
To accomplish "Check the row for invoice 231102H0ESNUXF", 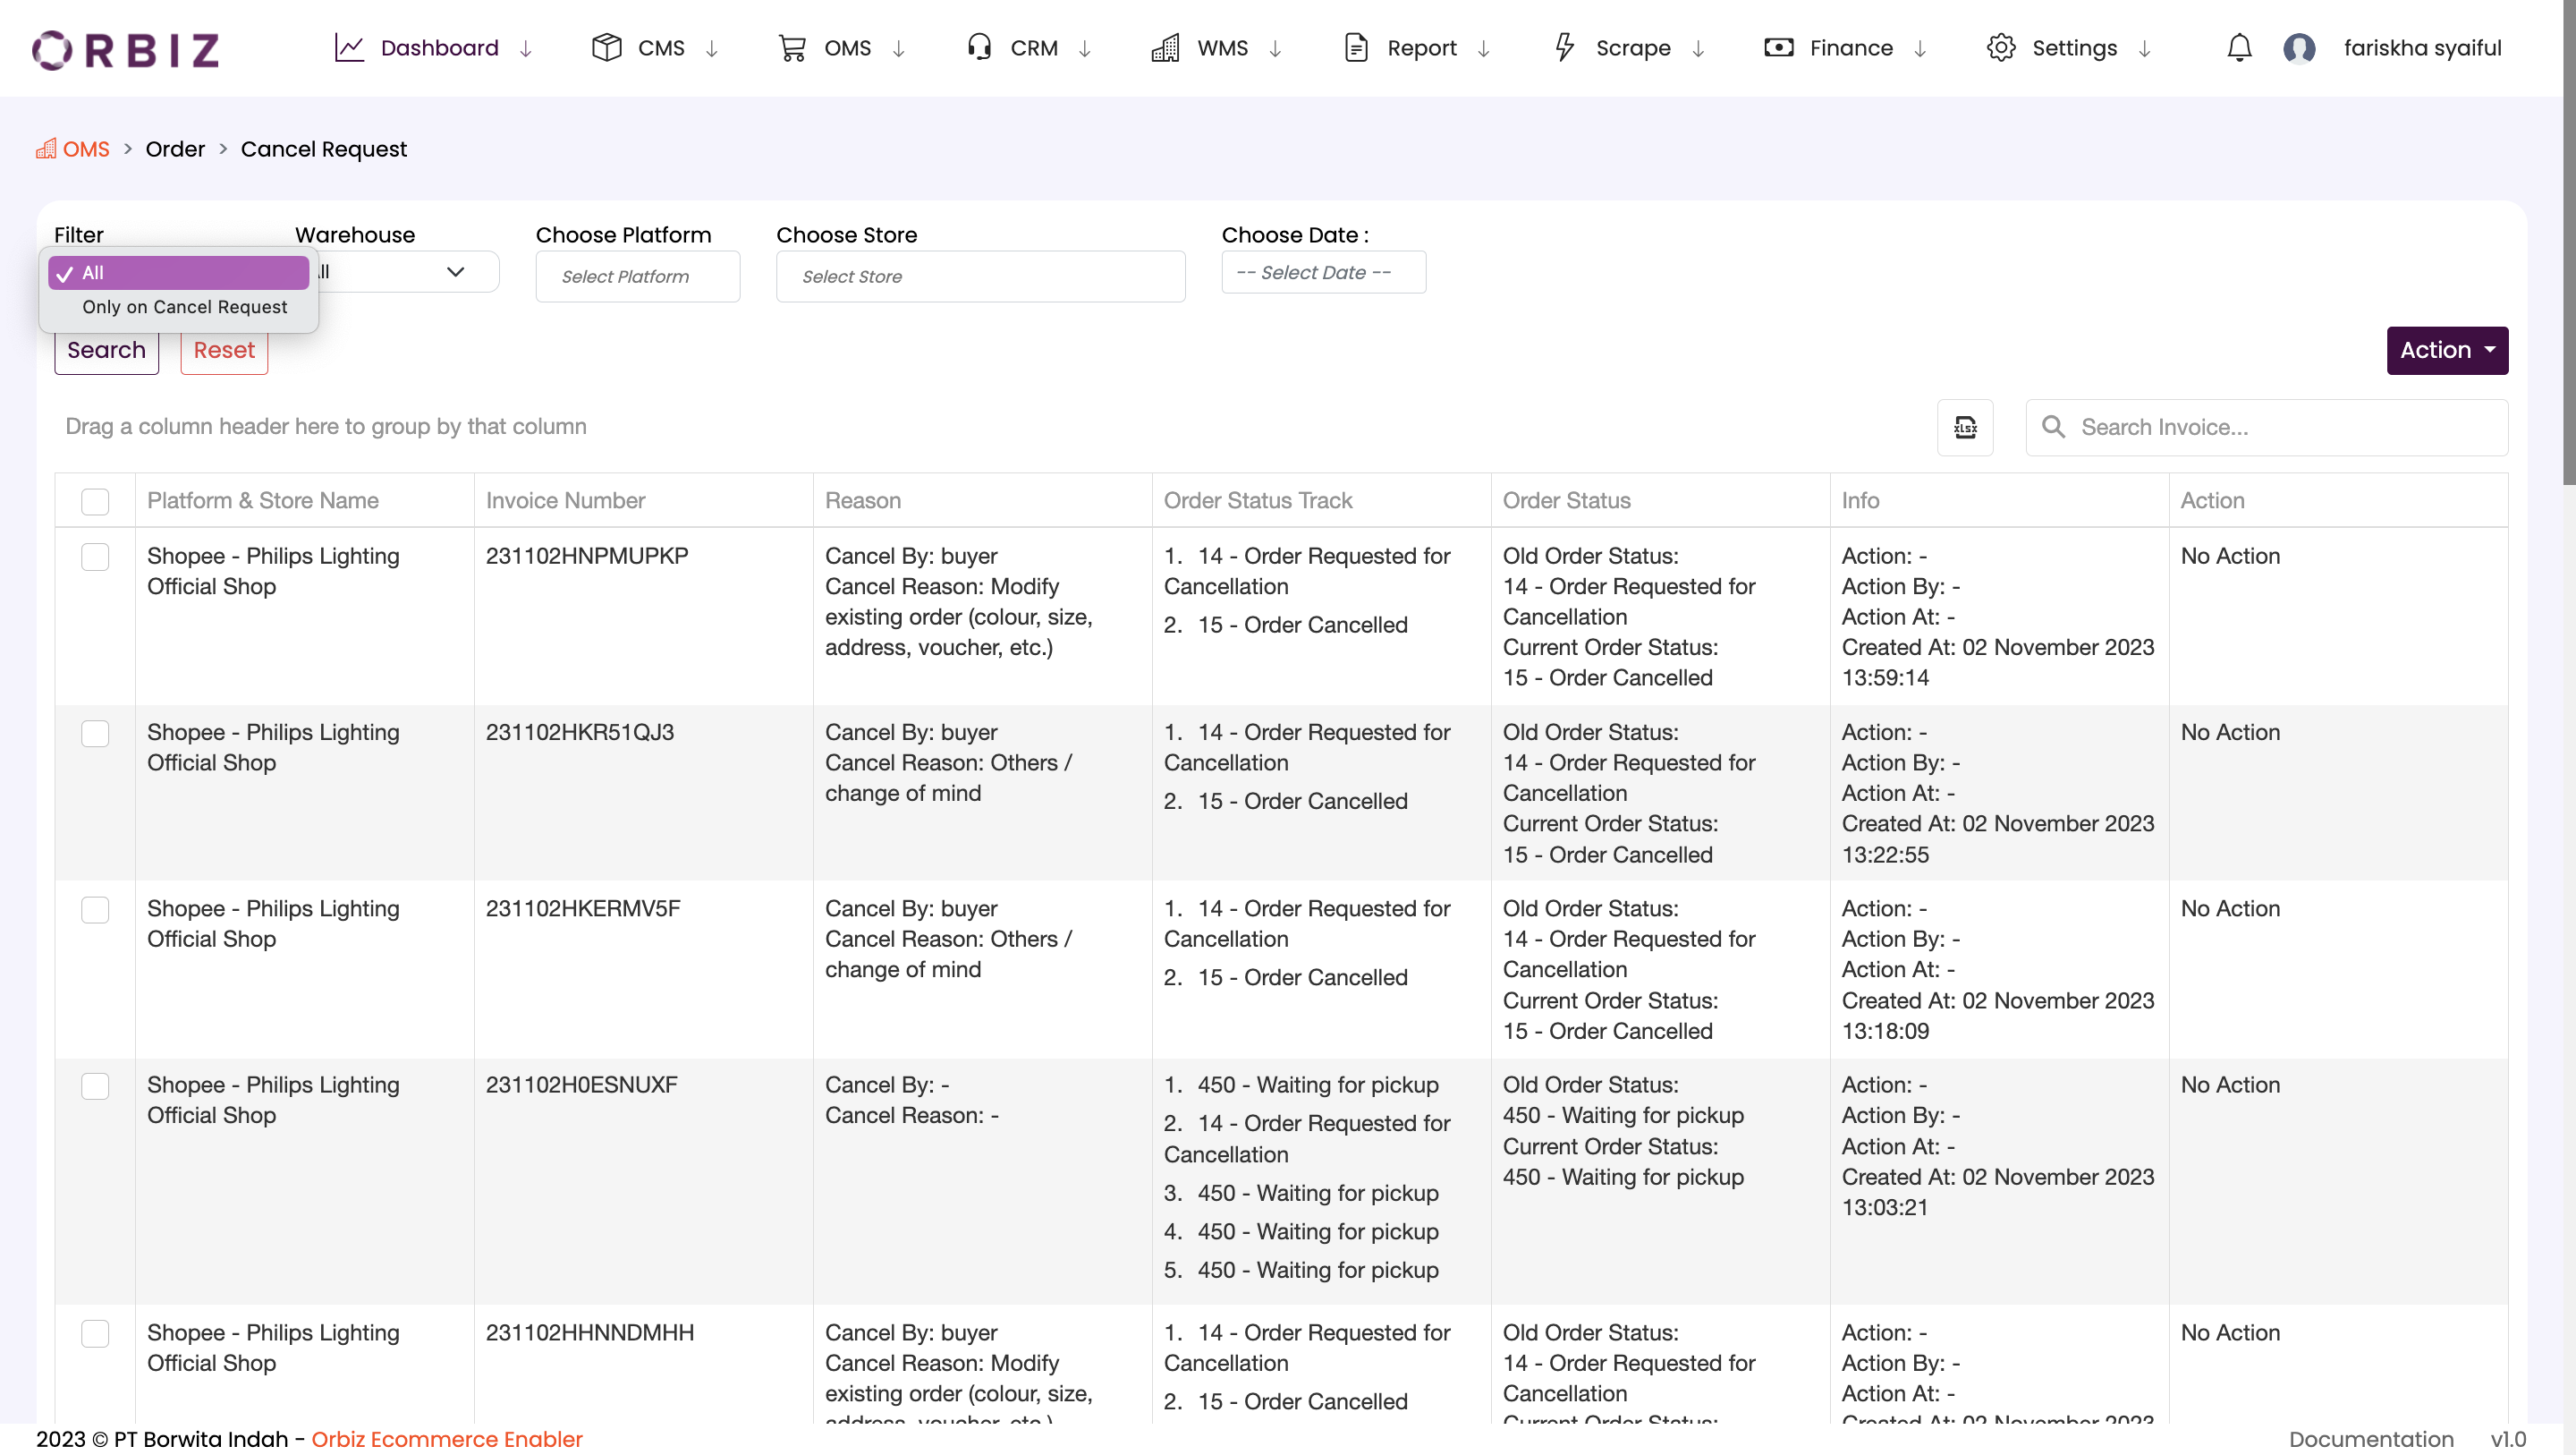I will (x=95, y=1085).
